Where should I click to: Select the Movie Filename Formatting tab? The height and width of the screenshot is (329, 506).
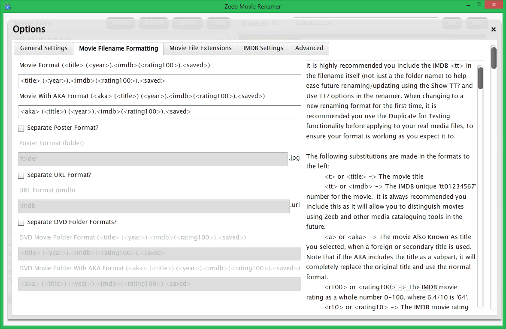pyautogui.click(x=118, y=49)
